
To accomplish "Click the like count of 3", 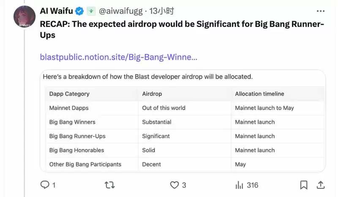I will tap(184, 185).
